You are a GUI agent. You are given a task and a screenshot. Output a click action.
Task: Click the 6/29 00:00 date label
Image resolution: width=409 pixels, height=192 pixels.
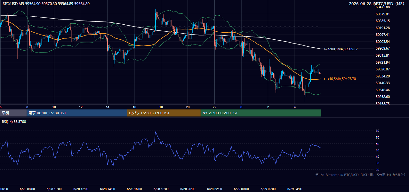click(241, 189)
